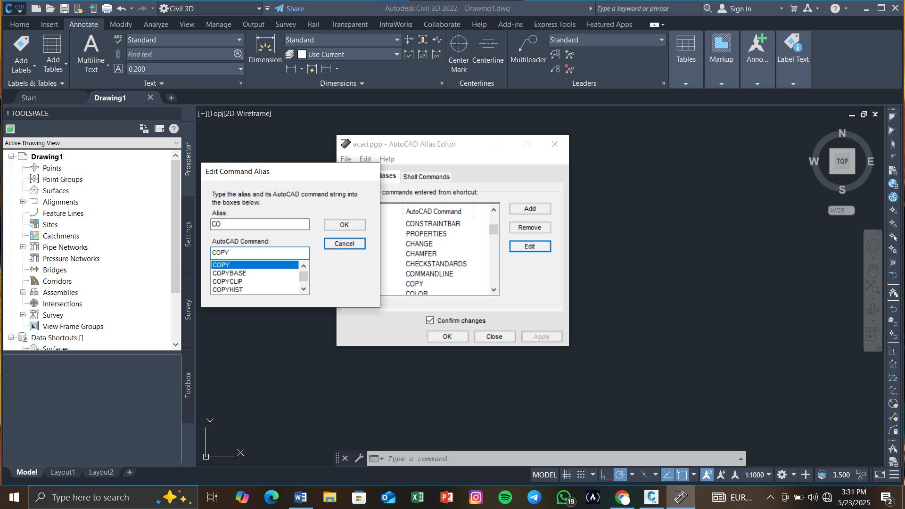Open the Express Tools ribbon tab
Screen dimensions: 905x509
554,25
